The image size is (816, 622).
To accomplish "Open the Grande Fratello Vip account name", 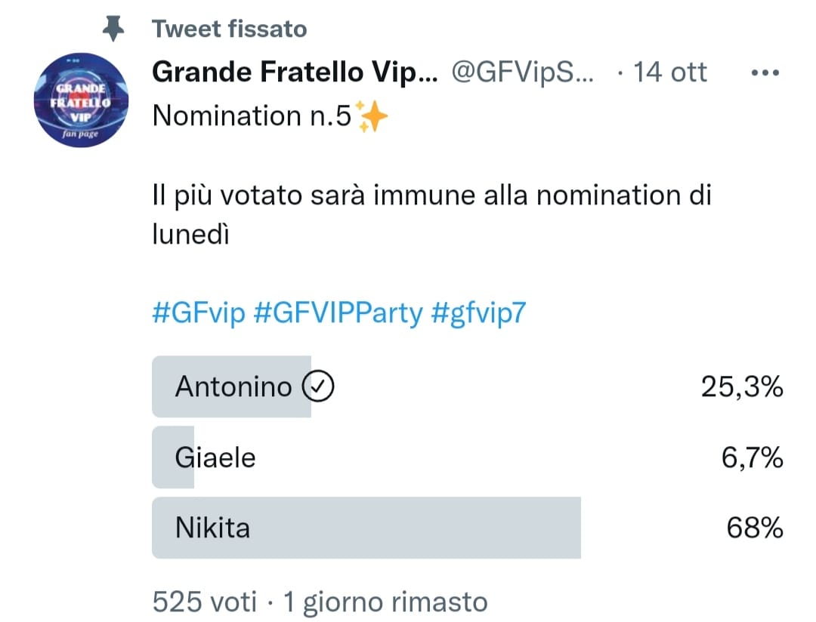I will [295, 72].
